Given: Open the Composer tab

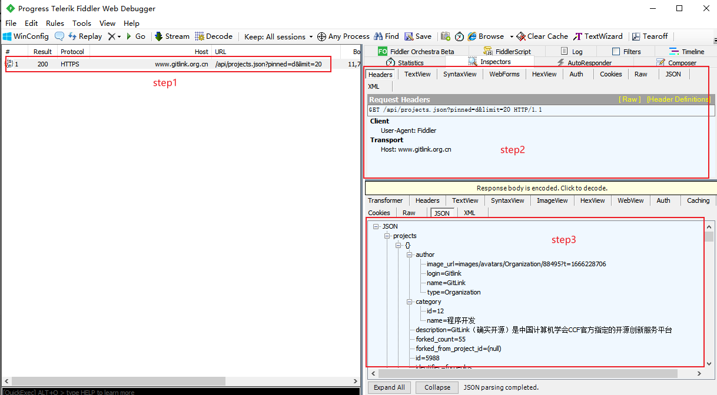Looking at the screenshot, I should pyautogui.click(x=676, y=62).
